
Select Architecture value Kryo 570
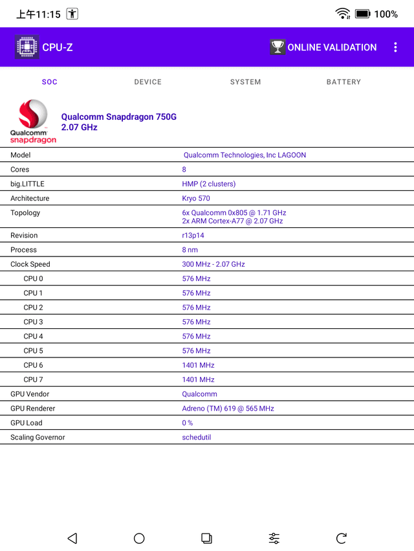pos(196,198)
